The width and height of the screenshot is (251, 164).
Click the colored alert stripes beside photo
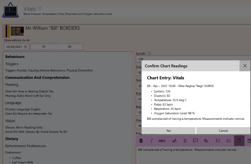coord(7,31)
